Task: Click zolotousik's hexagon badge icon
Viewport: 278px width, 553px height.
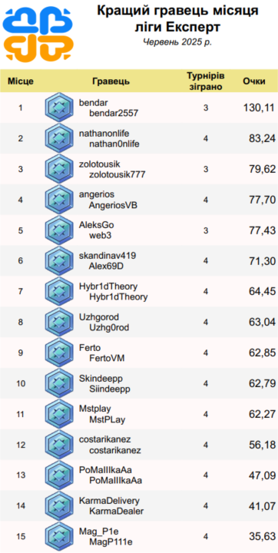Action: point(59,169)
